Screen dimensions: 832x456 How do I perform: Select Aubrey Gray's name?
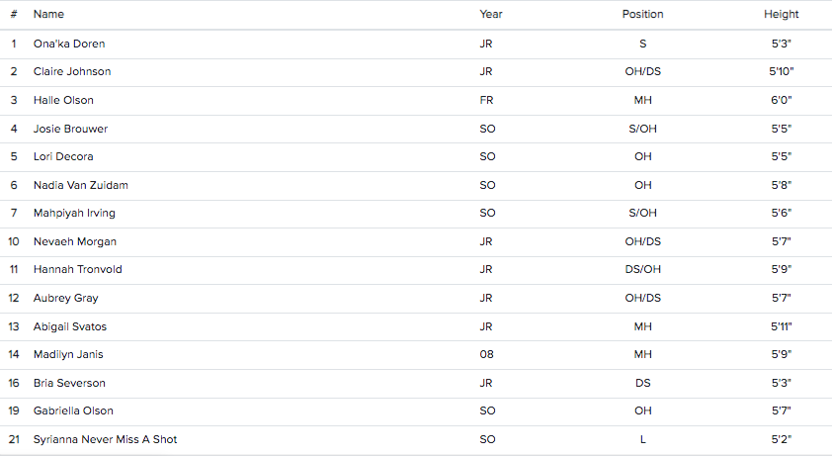pos(66,298)
